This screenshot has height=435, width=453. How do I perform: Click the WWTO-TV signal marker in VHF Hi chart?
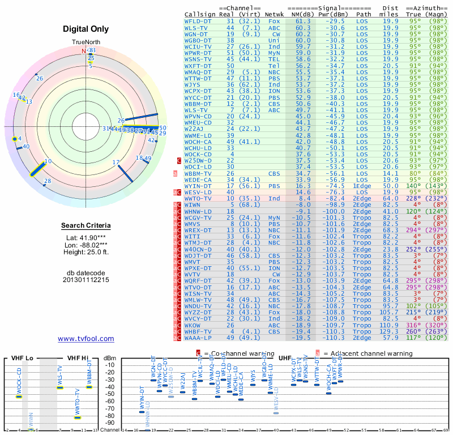click(78, 417)
